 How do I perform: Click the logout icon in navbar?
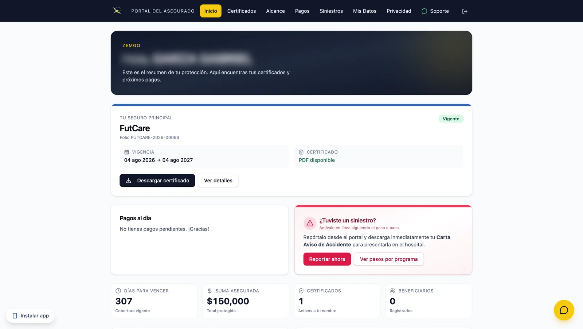click(465, 11)
